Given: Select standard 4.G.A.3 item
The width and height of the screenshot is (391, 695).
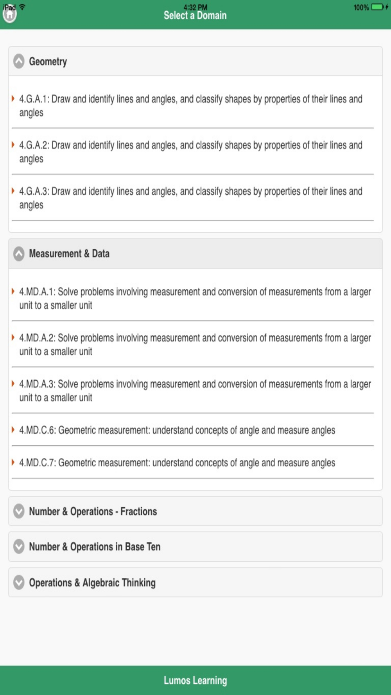Looking at the screenshot, I should [191, 198].
